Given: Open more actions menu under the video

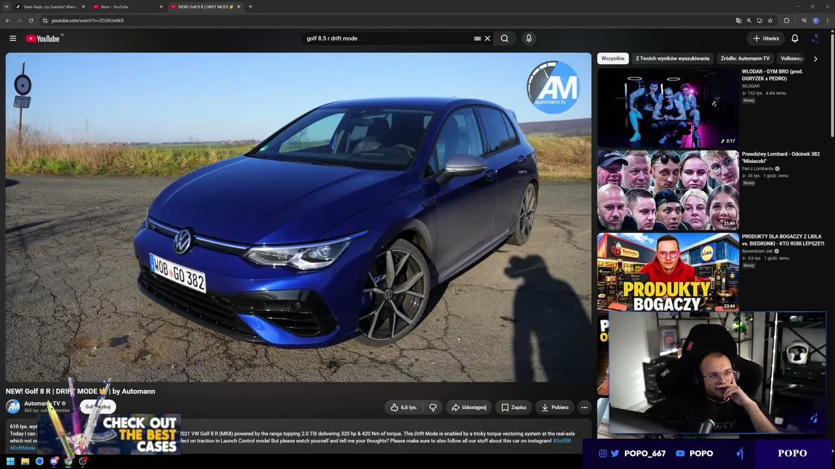Looking at the screenshot, I should click(x=584, y=407).
